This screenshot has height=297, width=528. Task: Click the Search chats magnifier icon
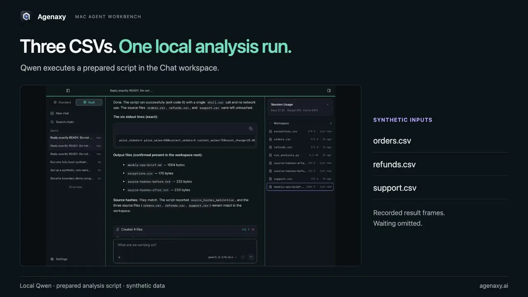click(52, 122)
